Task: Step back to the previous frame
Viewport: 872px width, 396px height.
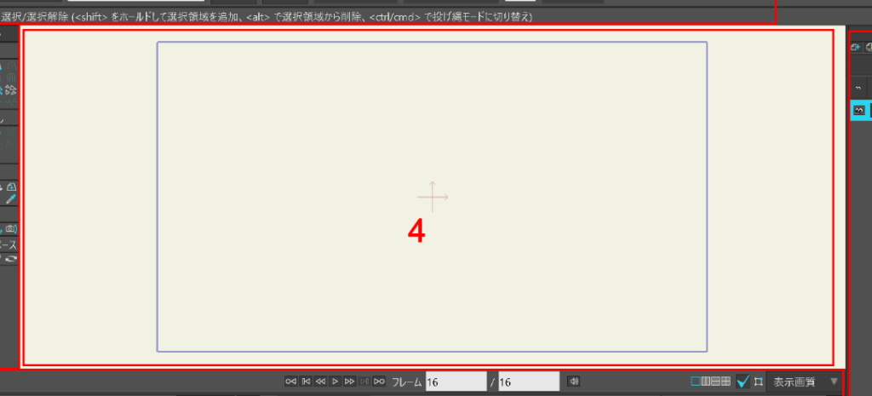Action: coord(320,381)
